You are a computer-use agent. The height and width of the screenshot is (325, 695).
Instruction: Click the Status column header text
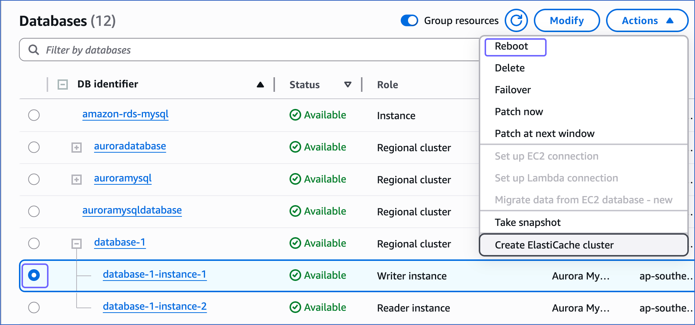(x=304, y=85)
